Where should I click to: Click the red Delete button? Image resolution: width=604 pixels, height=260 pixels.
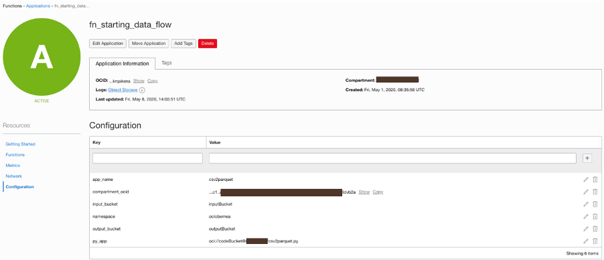pyautogui.click(x=208, y=43)
